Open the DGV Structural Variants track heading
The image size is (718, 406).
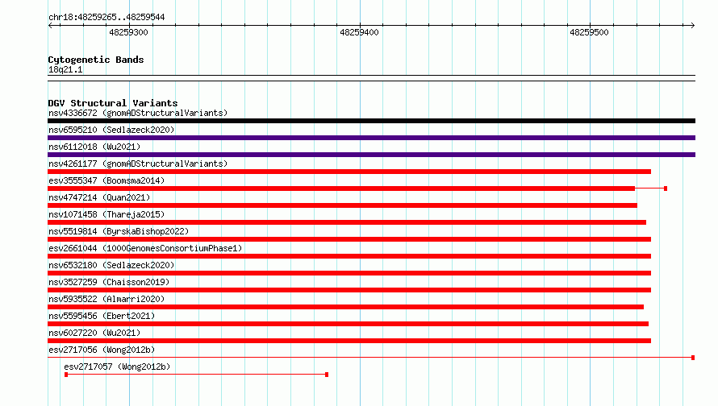tap(113, 103)
